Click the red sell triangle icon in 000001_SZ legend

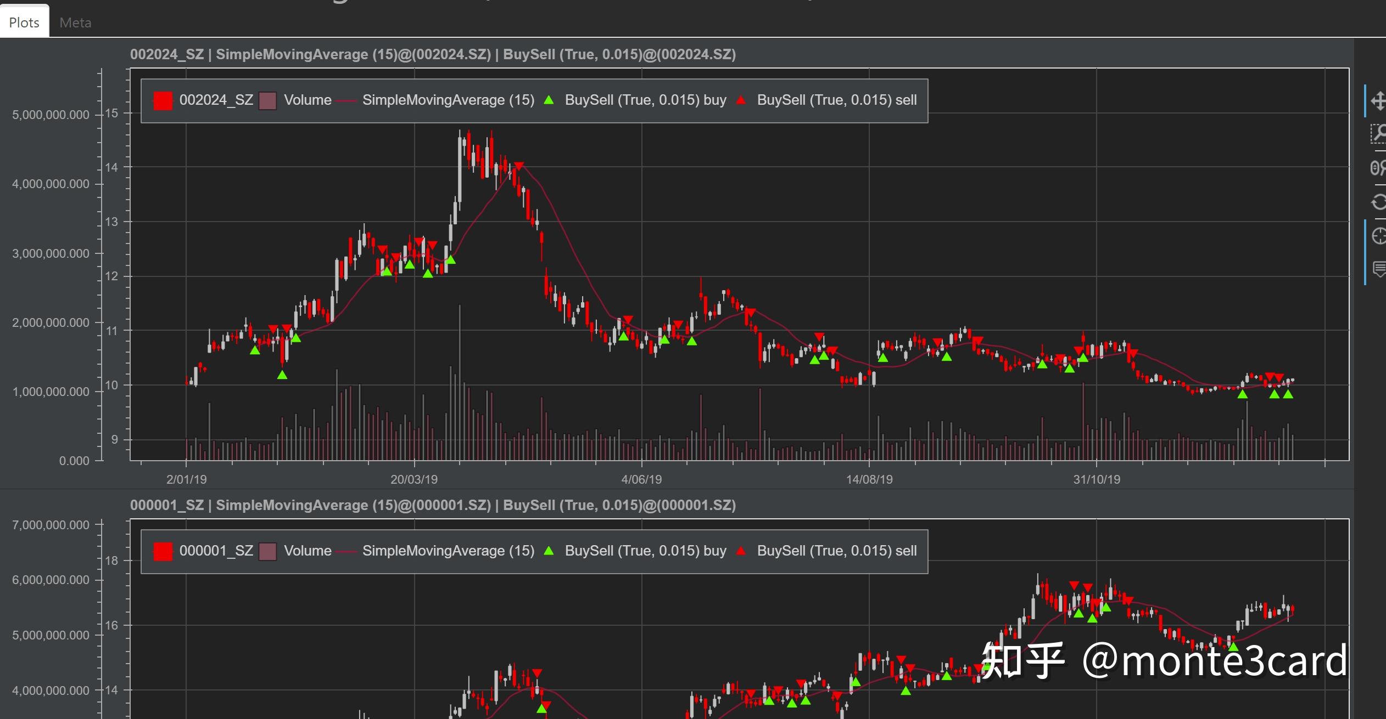[741, 551]
